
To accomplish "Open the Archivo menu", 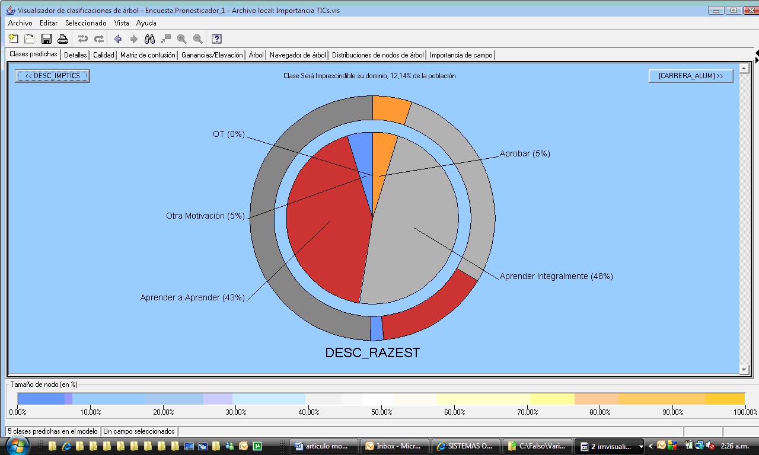I will click(x=20, y=23).
